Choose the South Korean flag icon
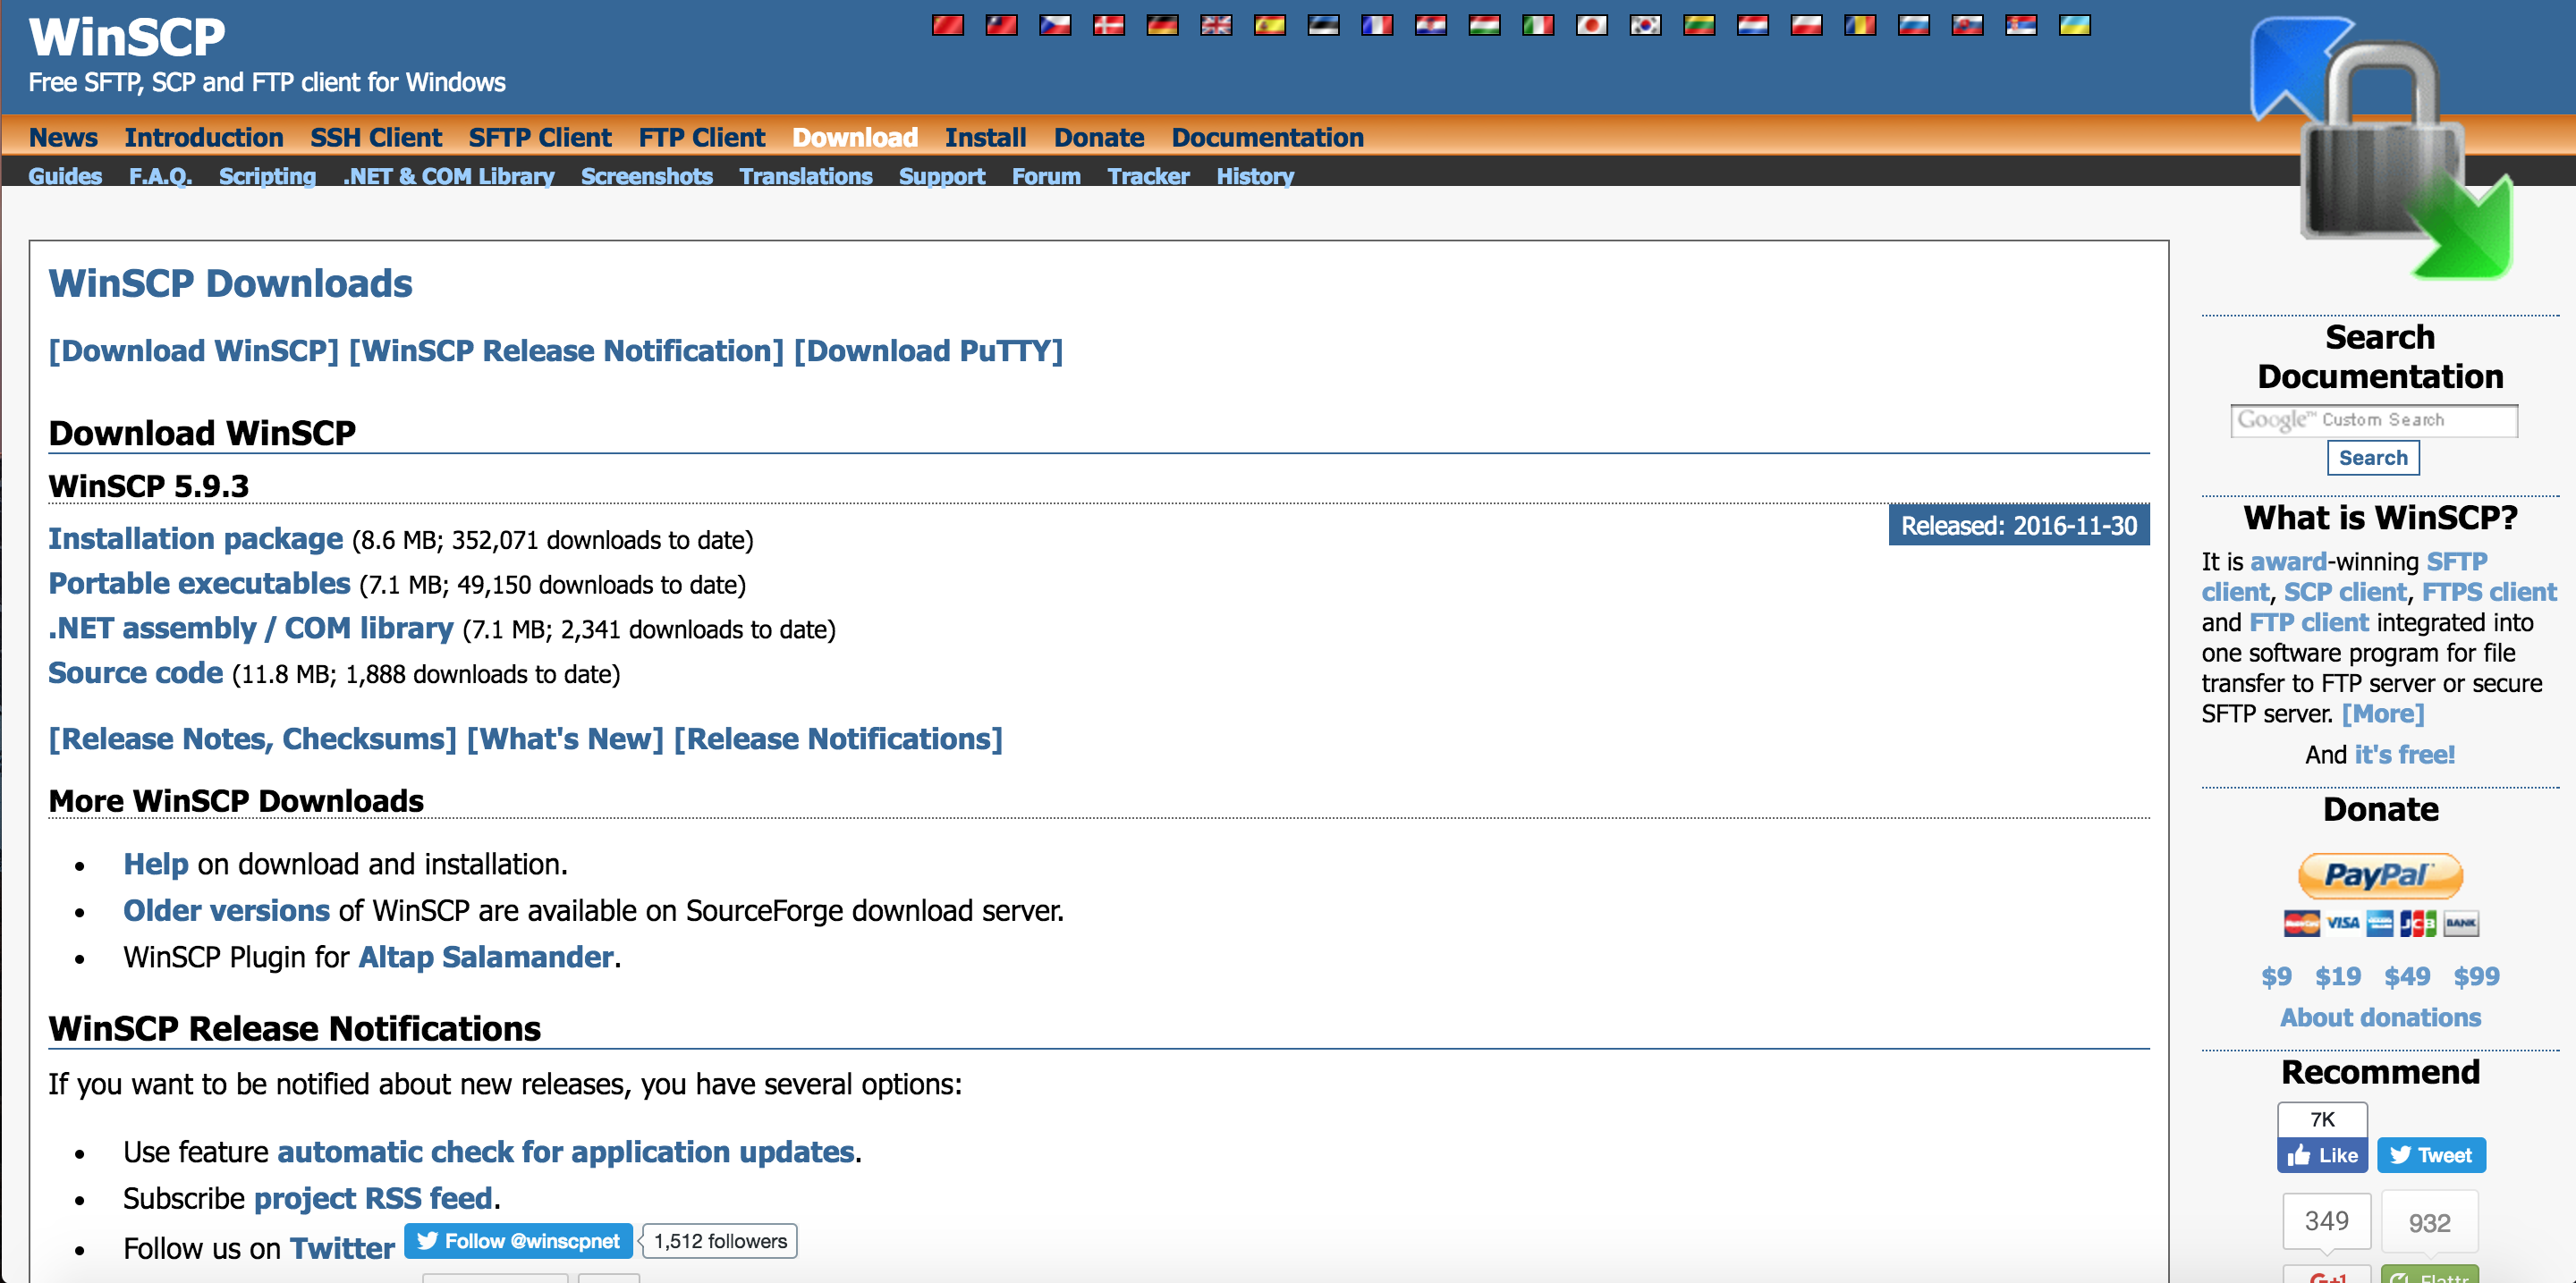 pos(1646,25)
